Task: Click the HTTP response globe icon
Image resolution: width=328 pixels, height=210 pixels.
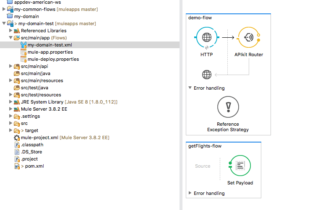Action: coord(207,75)
